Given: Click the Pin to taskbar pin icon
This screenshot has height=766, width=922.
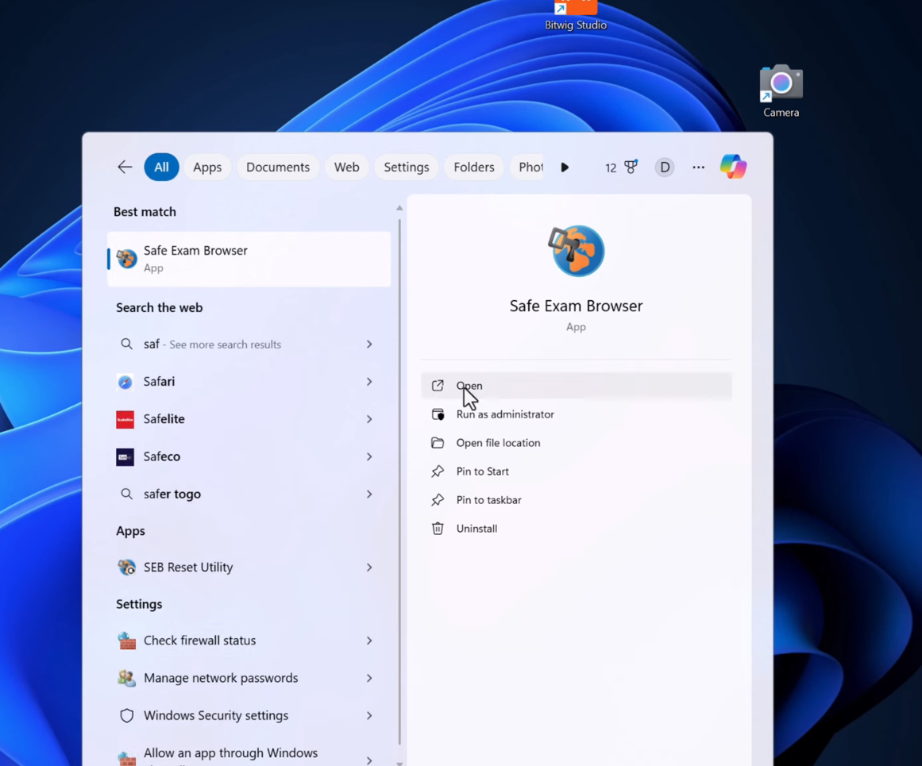Looking at the screenshot, I should click(438, 500).
